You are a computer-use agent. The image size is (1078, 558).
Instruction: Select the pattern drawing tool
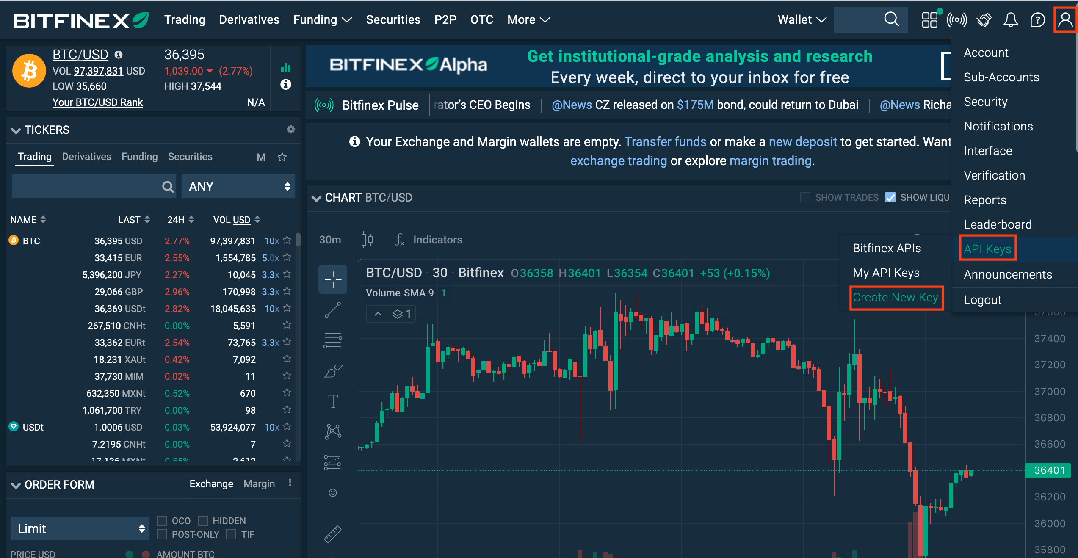[333, 431]
